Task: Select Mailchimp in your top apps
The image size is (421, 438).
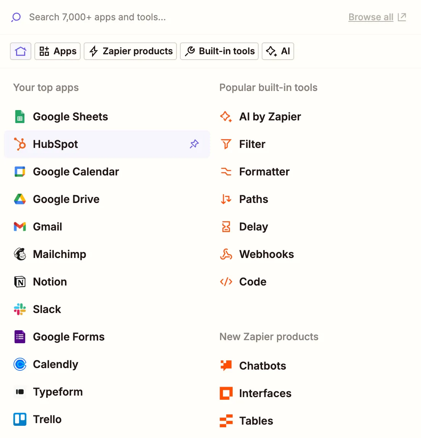Action: 60,254
